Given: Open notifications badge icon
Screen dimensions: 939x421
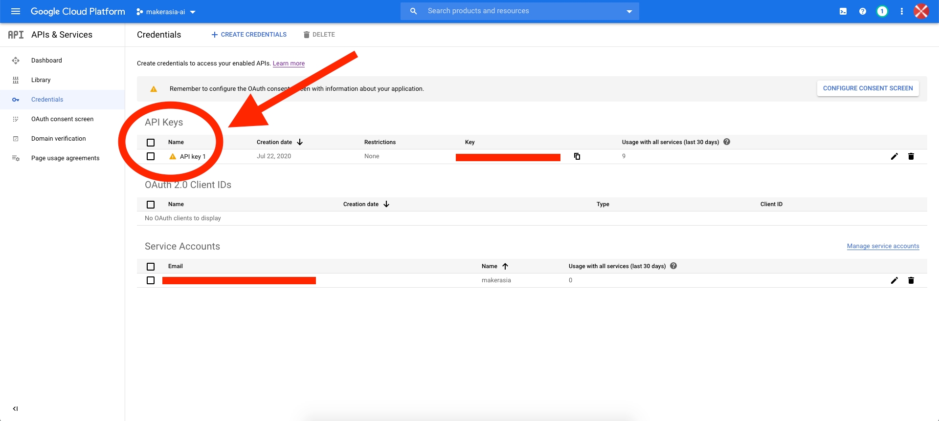Looking at the screenshot, I should [x=882, y=11].
